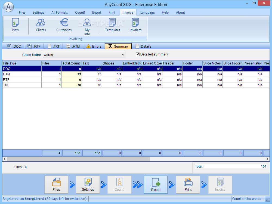Click the horizontal scrollbar thumb

click(78, 159)
